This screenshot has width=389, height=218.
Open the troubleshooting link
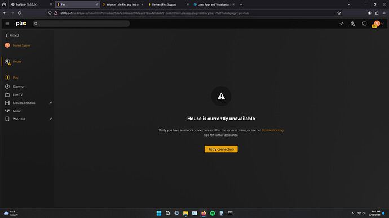[273, 130]
